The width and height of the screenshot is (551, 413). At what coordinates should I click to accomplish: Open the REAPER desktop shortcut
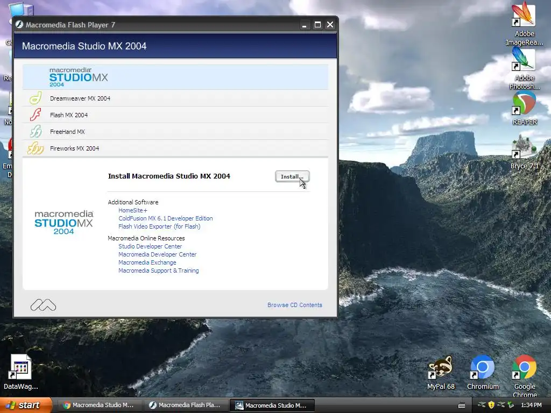pos(524,109)
